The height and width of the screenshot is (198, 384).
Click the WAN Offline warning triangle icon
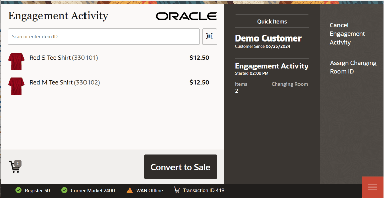tap(130, 190)
